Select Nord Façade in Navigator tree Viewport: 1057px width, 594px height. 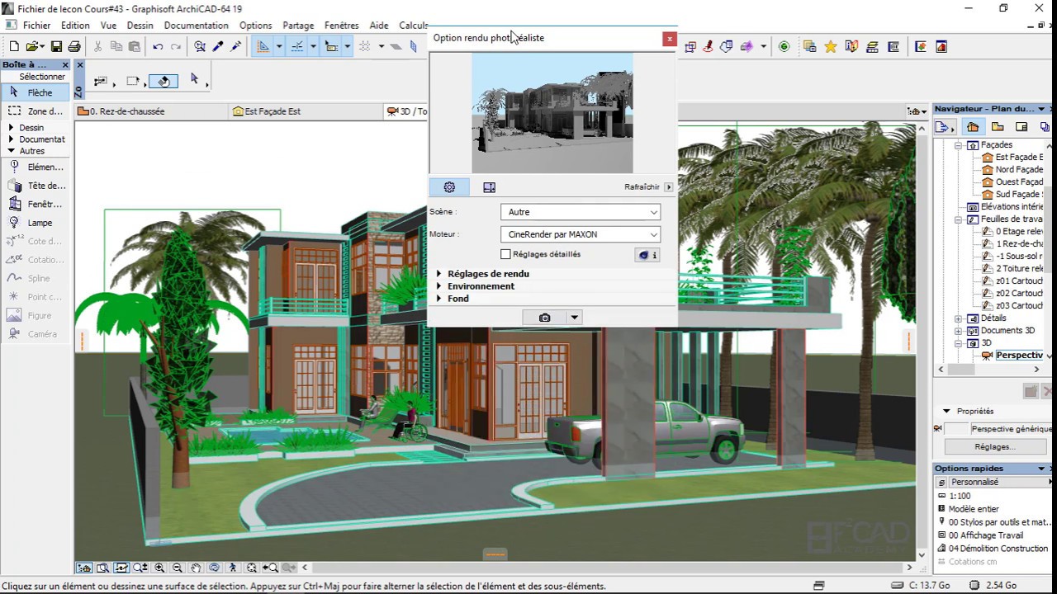[1012, 169]
